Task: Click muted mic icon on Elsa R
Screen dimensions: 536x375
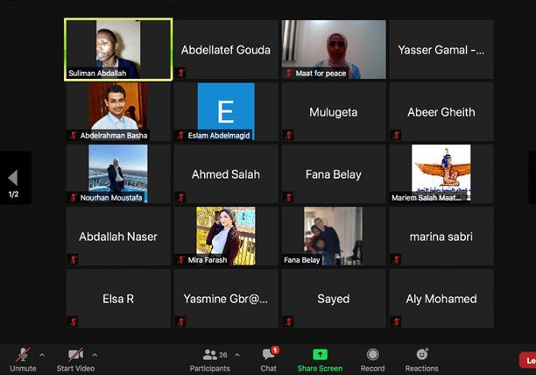Action: [74, 322]
